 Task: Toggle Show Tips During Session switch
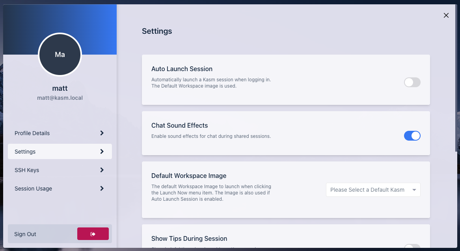412,247
